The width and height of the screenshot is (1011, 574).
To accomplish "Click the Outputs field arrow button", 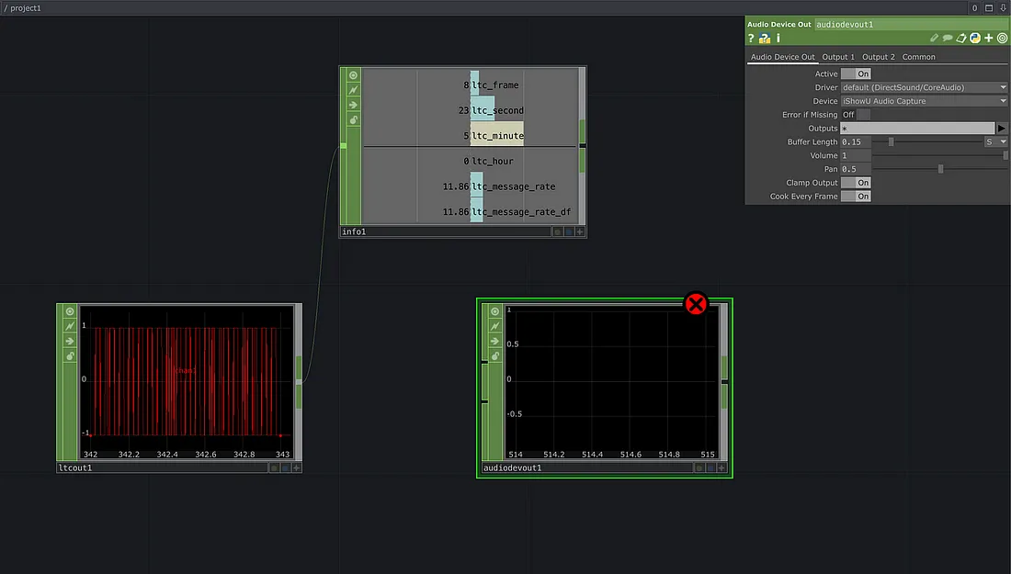I will coord(1002,129).
